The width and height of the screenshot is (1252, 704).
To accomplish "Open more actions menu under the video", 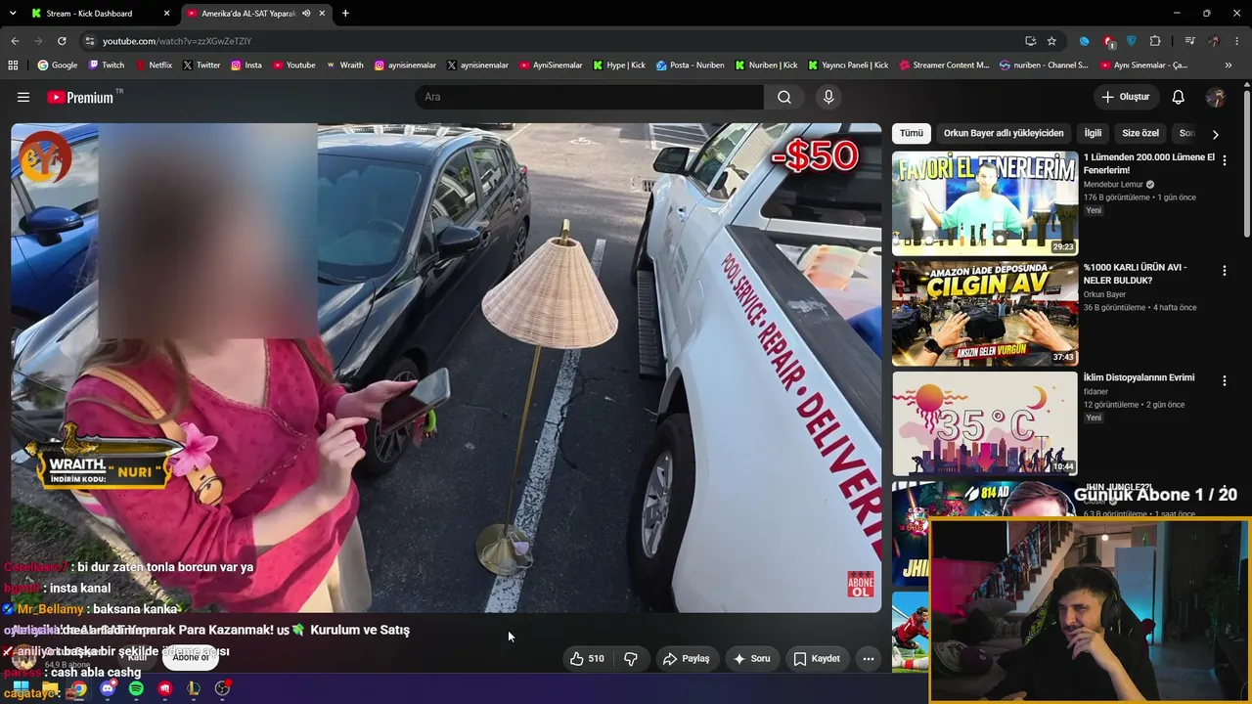I will (868, 659).
